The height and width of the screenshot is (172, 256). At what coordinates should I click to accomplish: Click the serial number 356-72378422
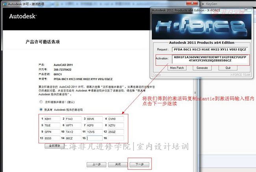(63, 70)
